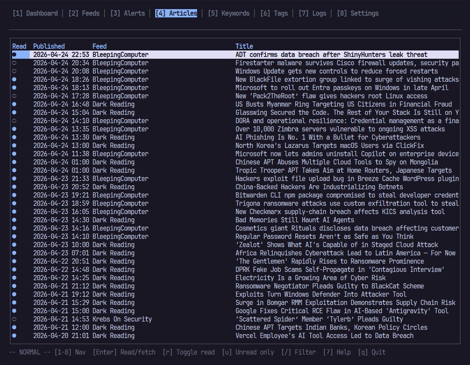
Task: Click the [r] Toggle read hint
Action: click(x=188, y=352)
